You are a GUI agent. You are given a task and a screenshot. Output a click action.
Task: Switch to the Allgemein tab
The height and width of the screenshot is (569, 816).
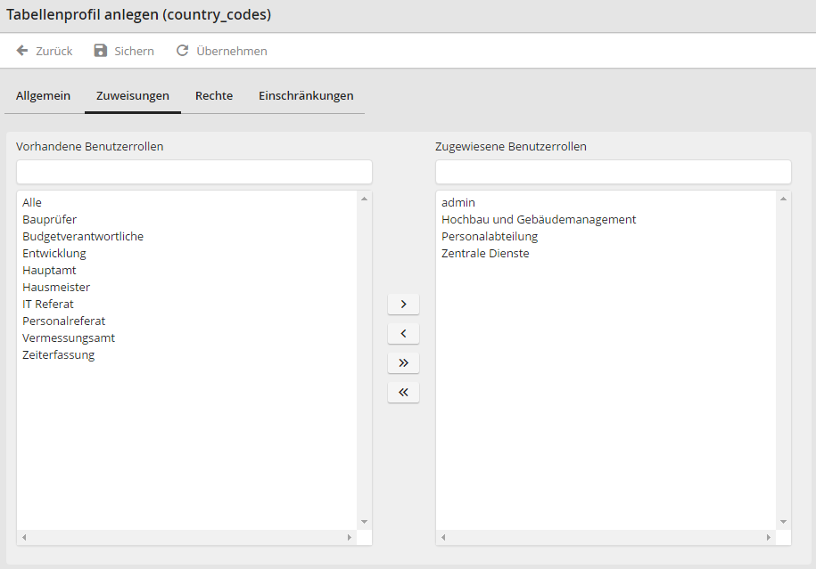coord(43,96)
